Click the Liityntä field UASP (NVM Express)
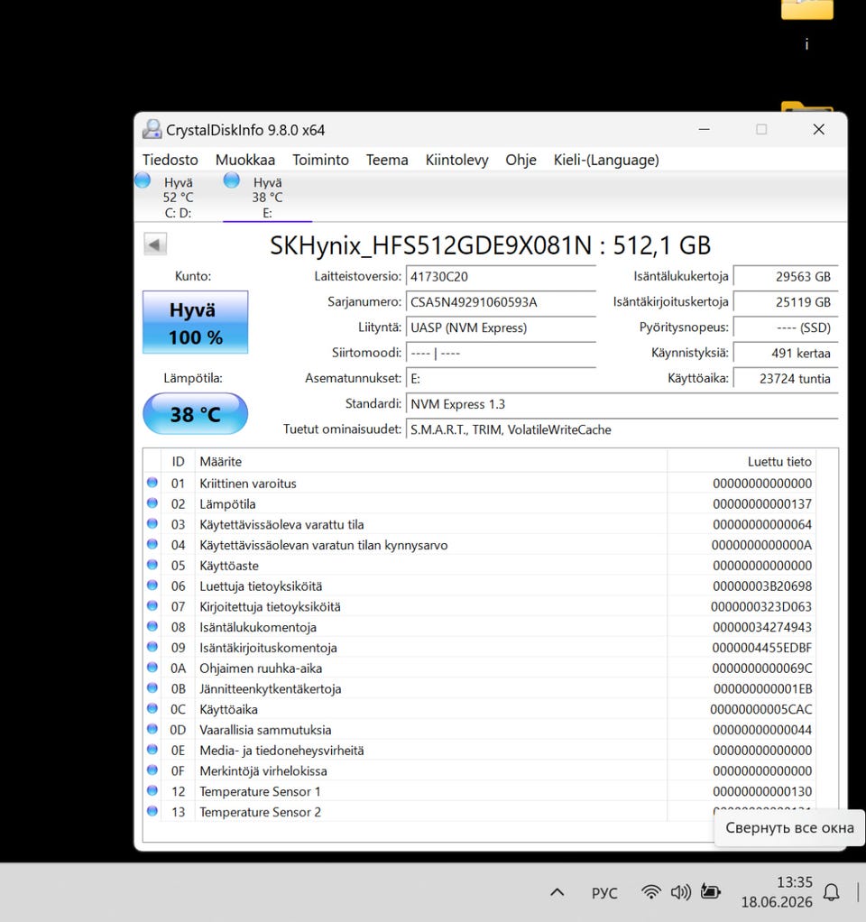 (501, 327)
